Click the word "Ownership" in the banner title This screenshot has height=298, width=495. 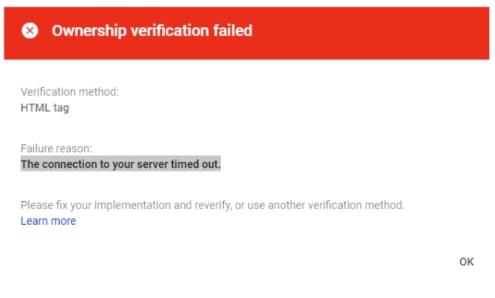coord(89,31)
